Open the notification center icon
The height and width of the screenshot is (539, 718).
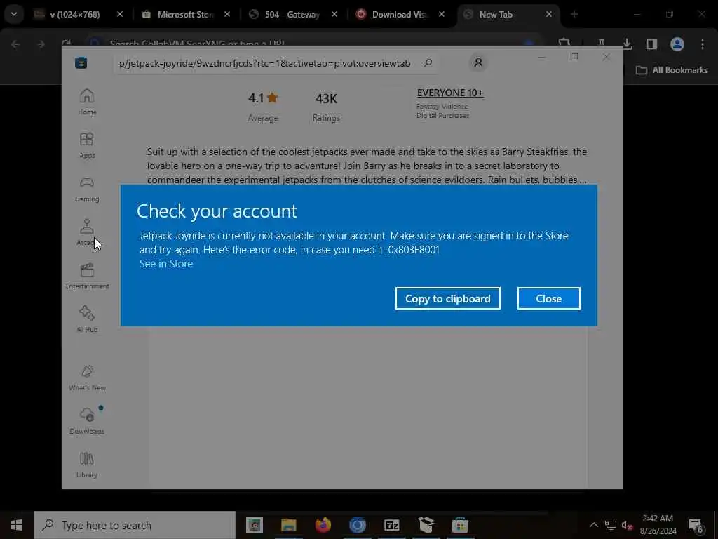(x=696, y=526)
